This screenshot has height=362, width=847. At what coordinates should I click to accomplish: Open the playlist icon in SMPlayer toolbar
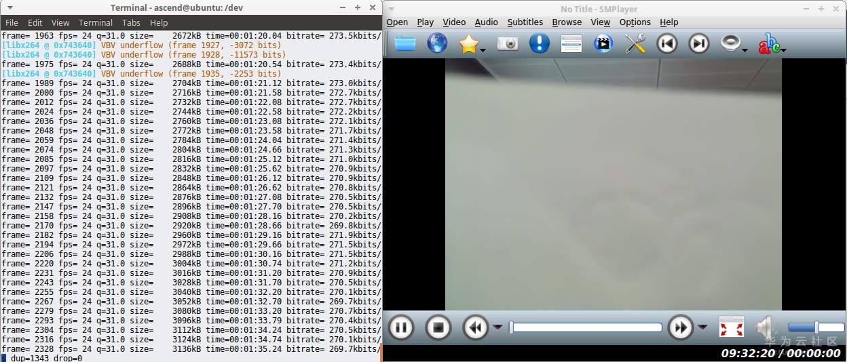pos(571,43)
